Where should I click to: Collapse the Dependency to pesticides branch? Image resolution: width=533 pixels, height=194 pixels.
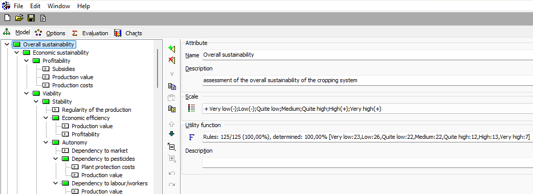(x=55, y=159)
